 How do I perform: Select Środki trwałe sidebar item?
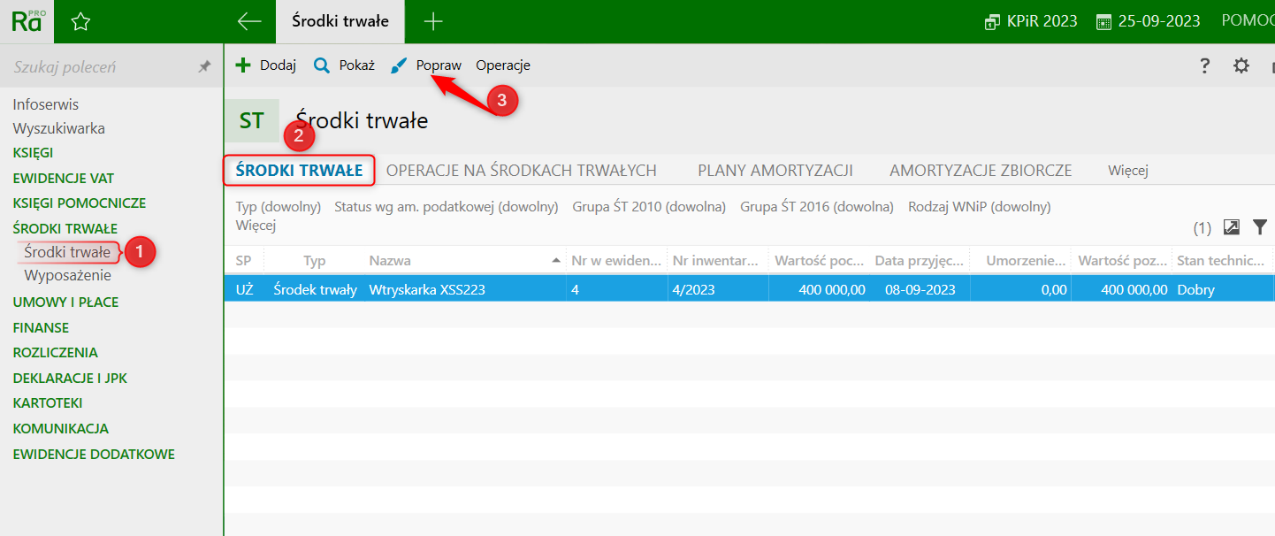coord(67,251)
